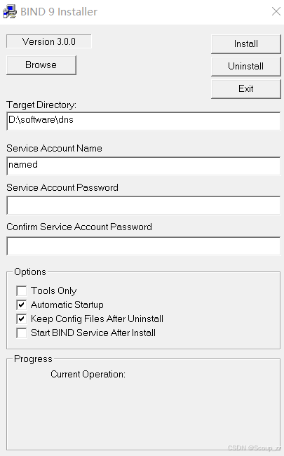Click the BIND 9 Installer title bar icon
The width and height of the screenshot is (284, 456).
click(10, 12)
